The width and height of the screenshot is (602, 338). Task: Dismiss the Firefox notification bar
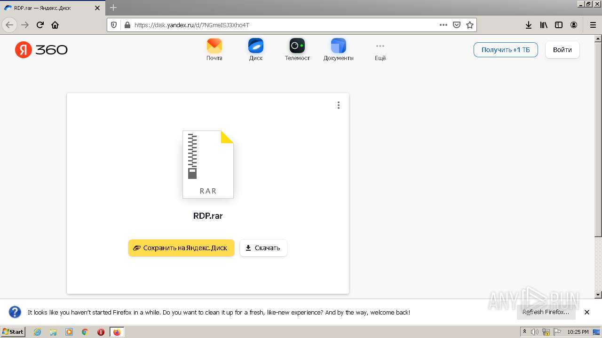click(587, 312)
